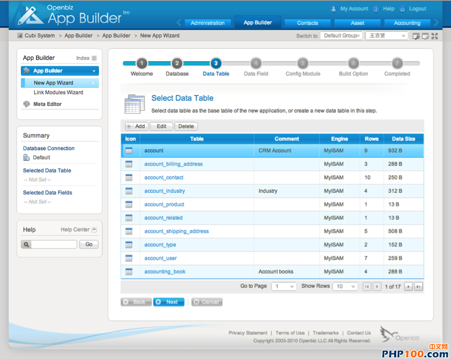Click the Index list icon in sidebar

point(94,58)
